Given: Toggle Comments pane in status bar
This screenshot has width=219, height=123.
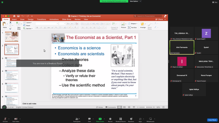Looking at the screenshot, I should pyautogui.click(x=111, y=107).
